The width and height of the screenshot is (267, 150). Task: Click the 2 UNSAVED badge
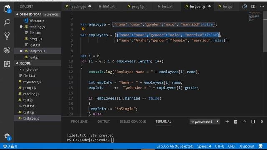[51, 15]
